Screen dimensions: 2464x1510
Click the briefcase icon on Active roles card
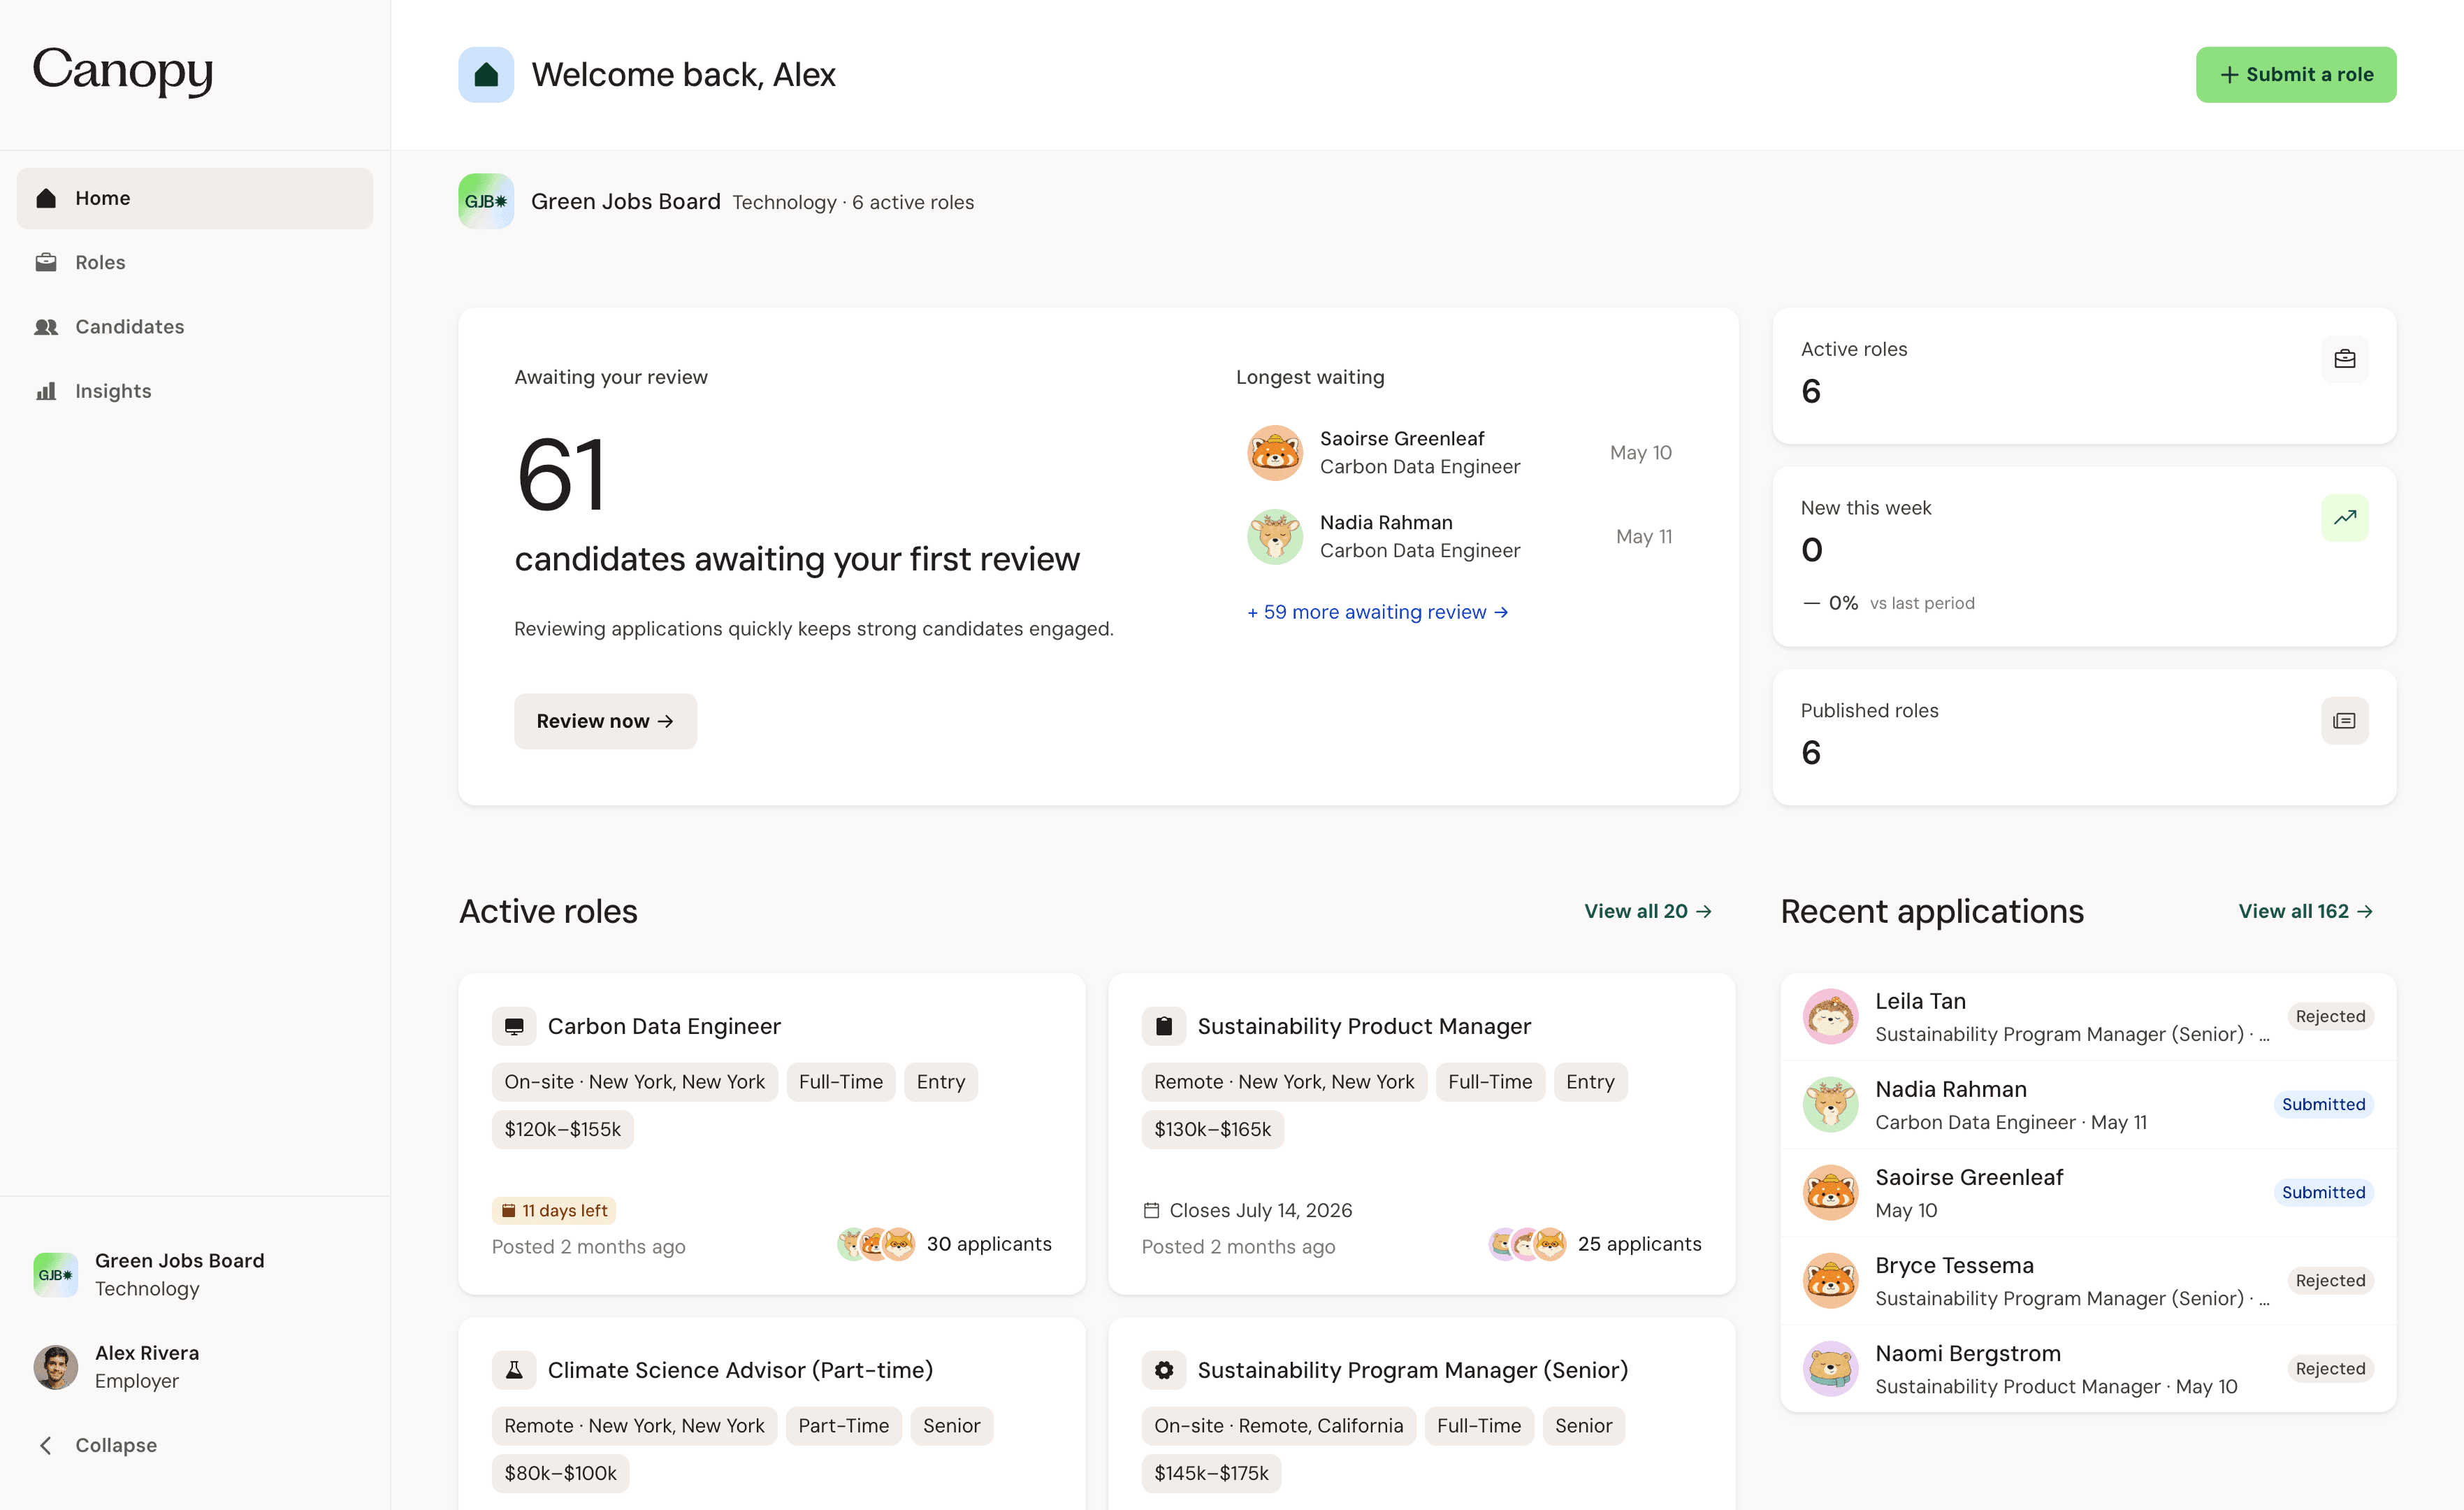[x=2344, y=359]
